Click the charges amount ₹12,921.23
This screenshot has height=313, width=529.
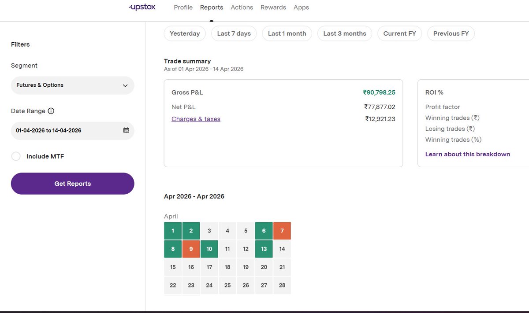click(380, 119)
